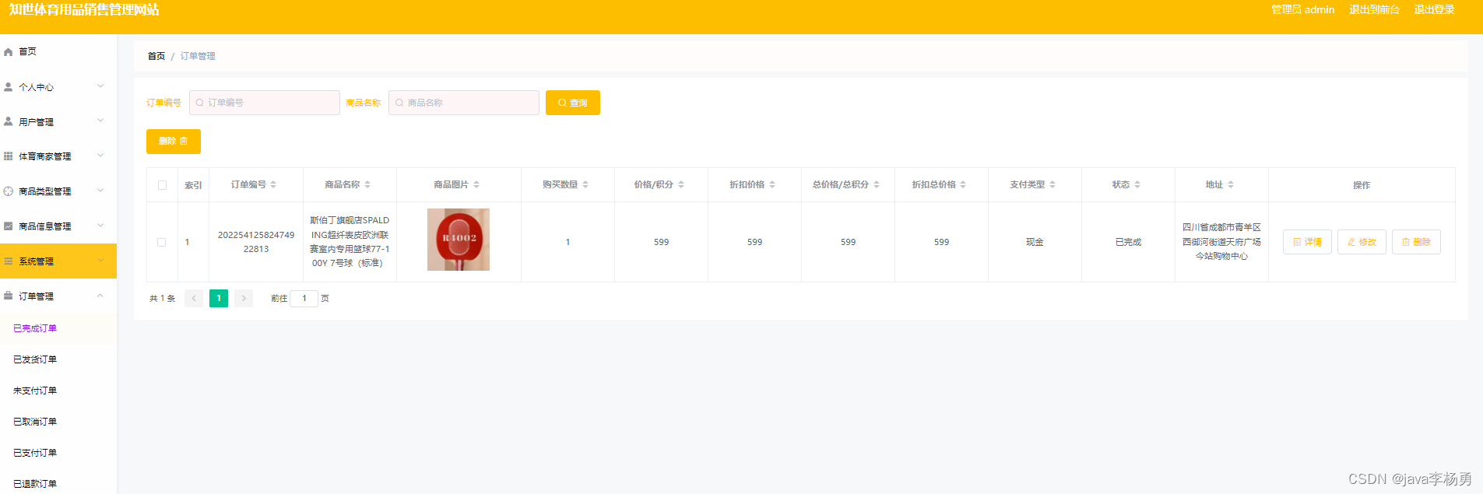The width and height of the screenshot is (1483, 494).
Task: Expand the 商品信息管理 menu chevron
Action: [100, 226]
